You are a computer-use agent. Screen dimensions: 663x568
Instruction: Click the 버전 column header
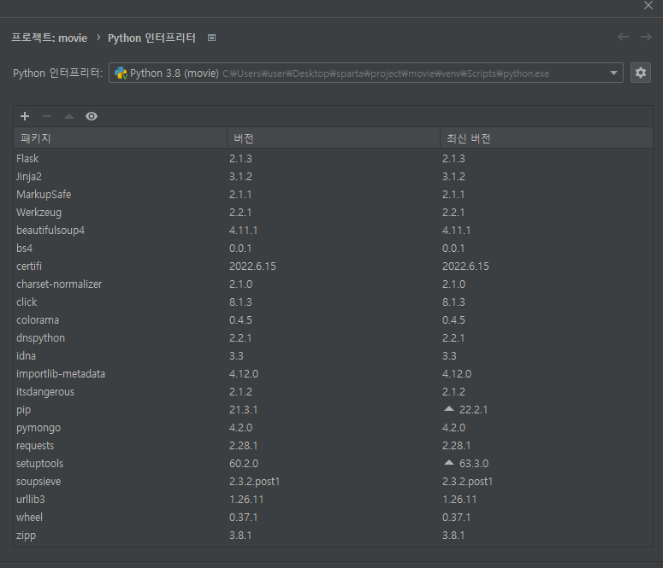333,138
